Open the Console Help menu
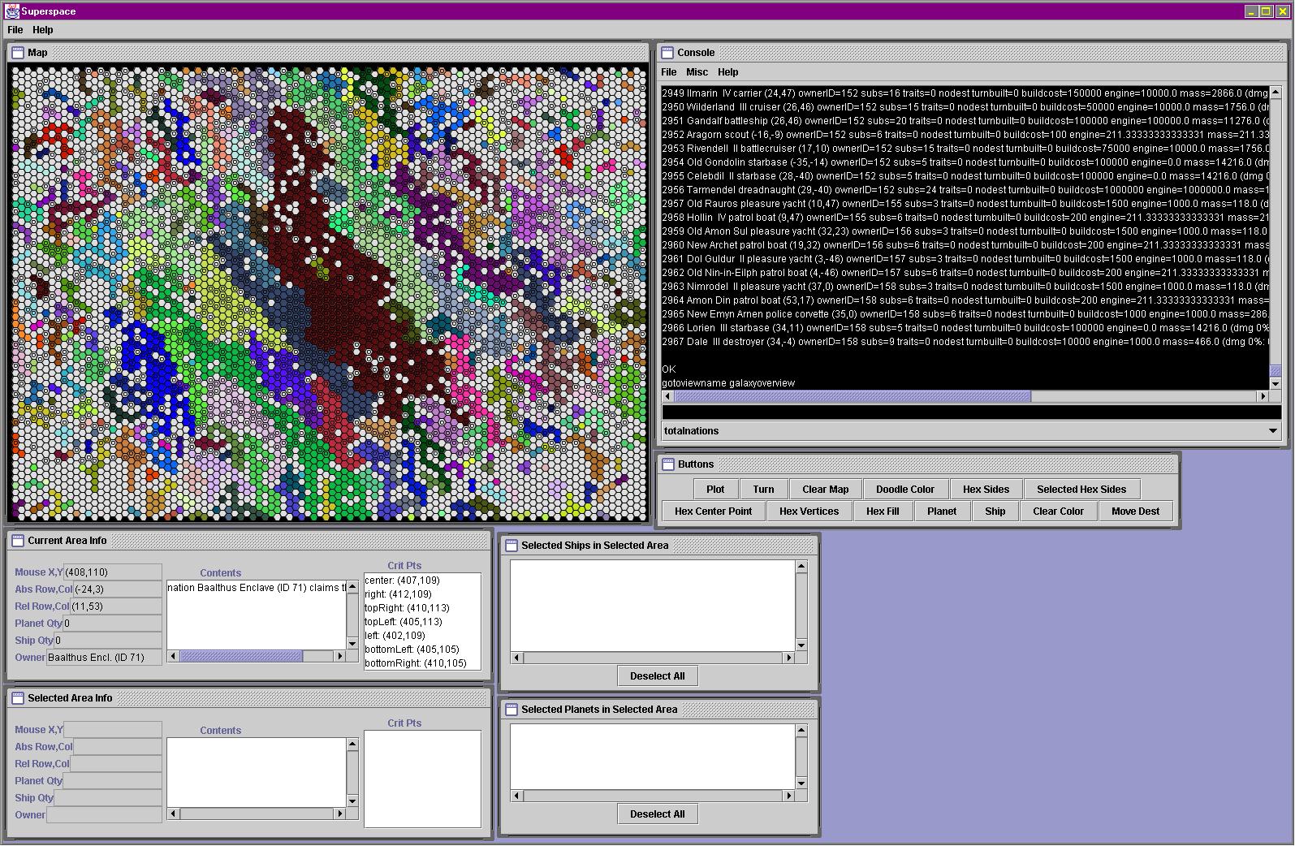 pyautogui.click(x=727, y=72)
